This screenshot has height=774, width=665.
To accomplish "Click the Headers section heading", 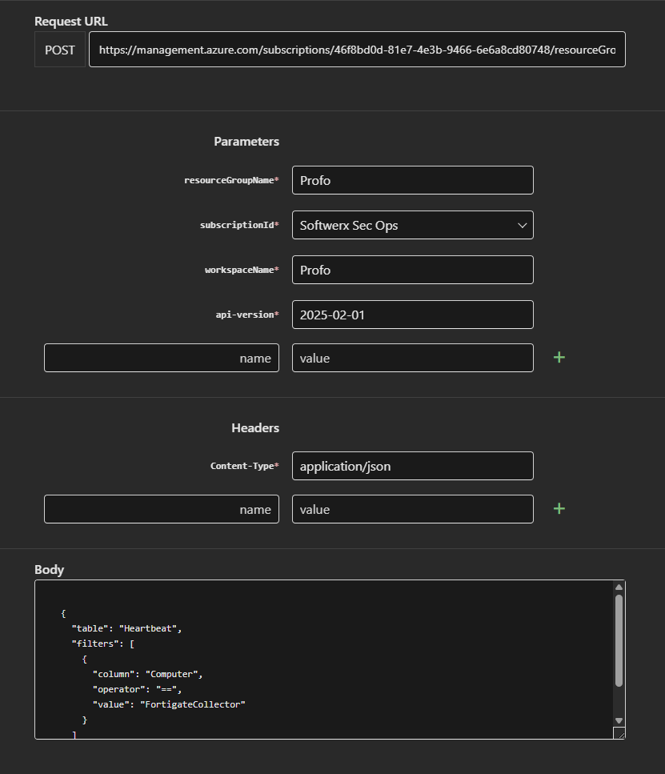I will 255,428.
